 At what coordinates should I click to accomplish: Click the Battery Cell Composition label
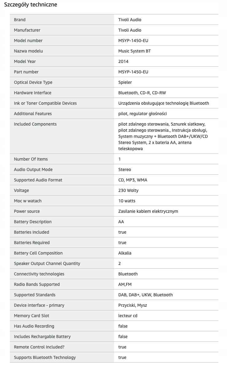click(38, 253)
